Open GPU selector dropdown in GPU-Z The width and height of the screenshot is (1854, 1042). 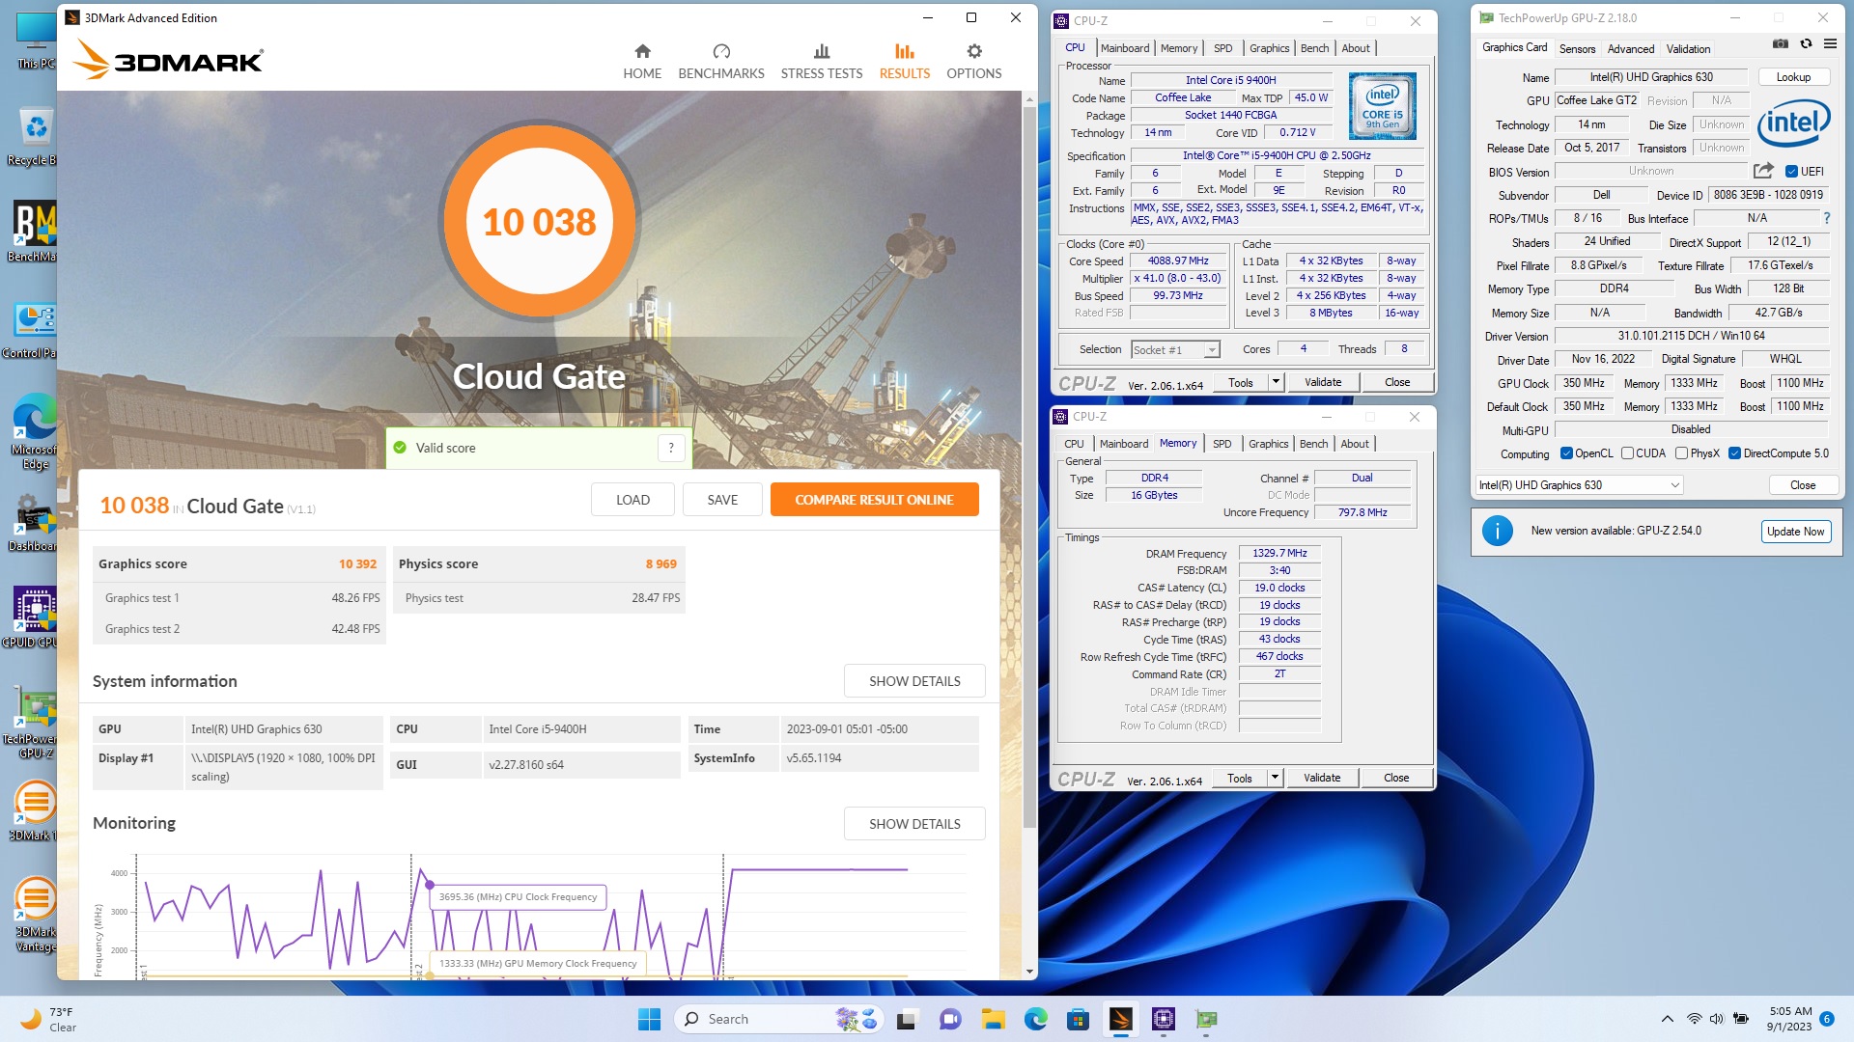1580,485
